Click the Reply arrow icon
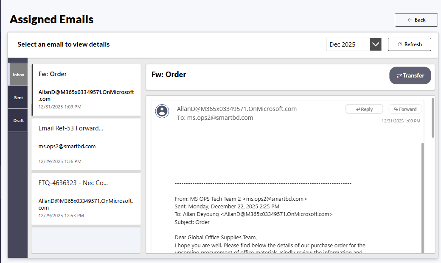Viewport: 441px width, 263px height. [357, 109]
